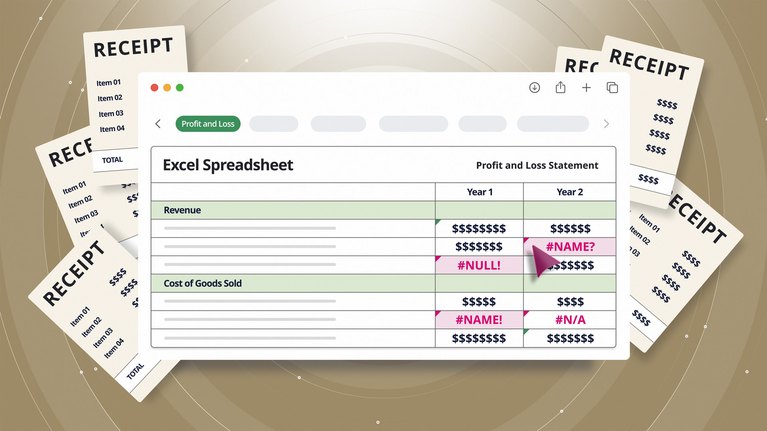Click the Year 2 column header
This screenshot has width=767, height=431.
pyautogui.click(x=570, y=192)
